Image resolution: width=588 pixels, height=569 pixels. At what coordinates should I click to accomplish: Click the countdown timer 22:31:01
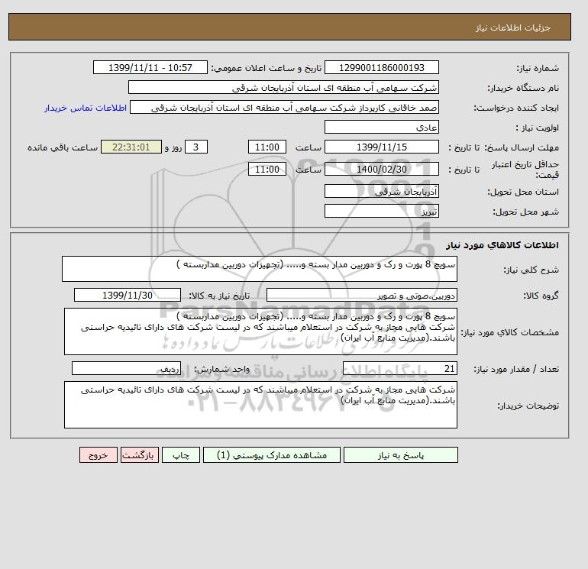click(131, 147)
